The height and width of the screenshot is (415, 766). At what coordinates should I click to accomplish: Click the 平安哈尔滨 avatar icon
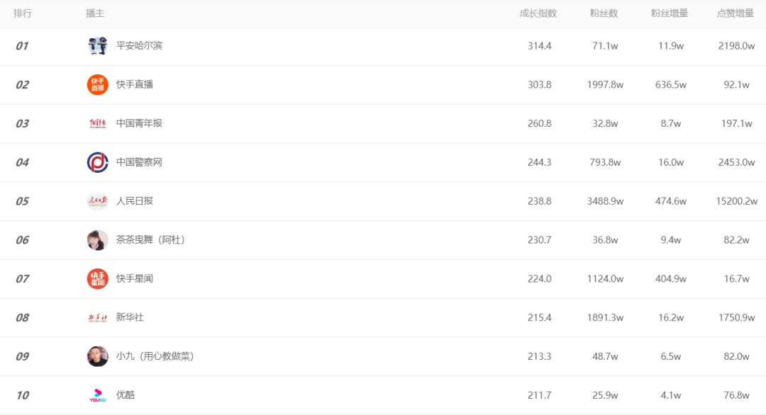(98, 46)
